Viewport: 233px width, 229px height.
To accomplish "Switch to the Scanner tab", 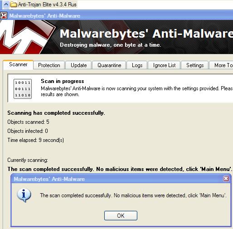I will [x=18, y=65].
